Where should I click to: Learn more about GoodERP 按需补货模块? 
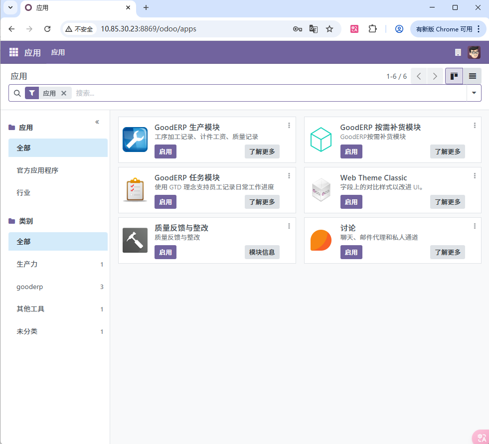(x=448, y=151)
